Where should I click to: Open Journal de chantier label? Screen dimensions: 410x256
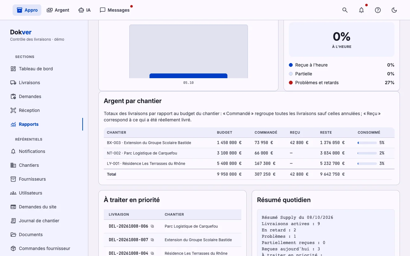click(39, 221)
